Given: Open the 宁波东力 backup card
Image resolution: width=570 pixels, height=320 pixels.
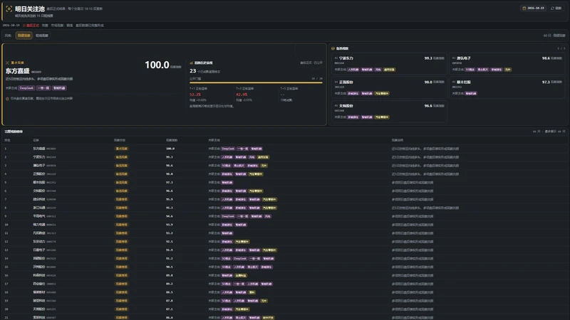Looking at the screenshot, I should tap(389, 64).
